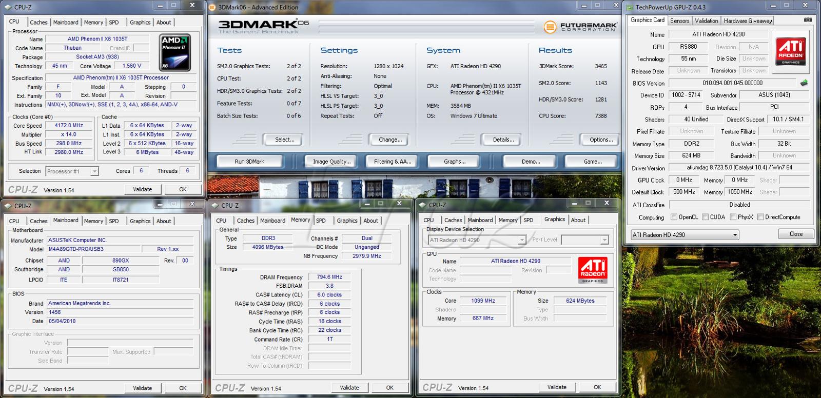The height and width of the screenshot is (398, 821).
Task: Click the BIOS Date field 05/04/2010
Action: tap(120, 321)
